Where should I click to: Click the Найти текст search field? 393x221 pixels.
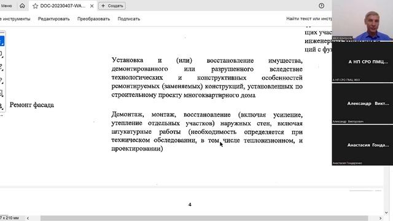coord(309,18)
